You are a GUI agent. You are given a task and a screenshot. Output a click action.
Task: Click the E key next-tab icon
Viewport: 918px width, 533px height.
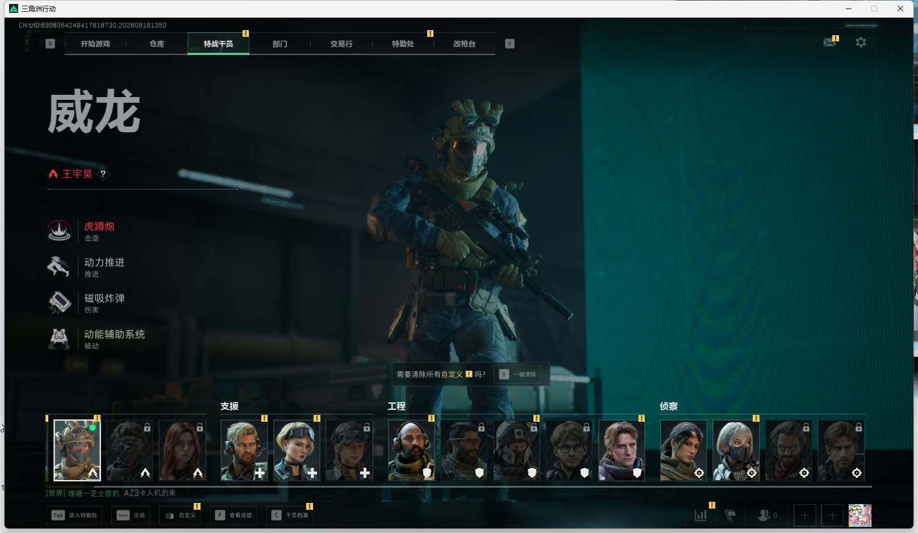click(510, 44)
